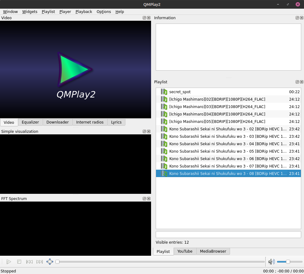Open the Window menu
The image size is (304, 274).
coord(10,12)
